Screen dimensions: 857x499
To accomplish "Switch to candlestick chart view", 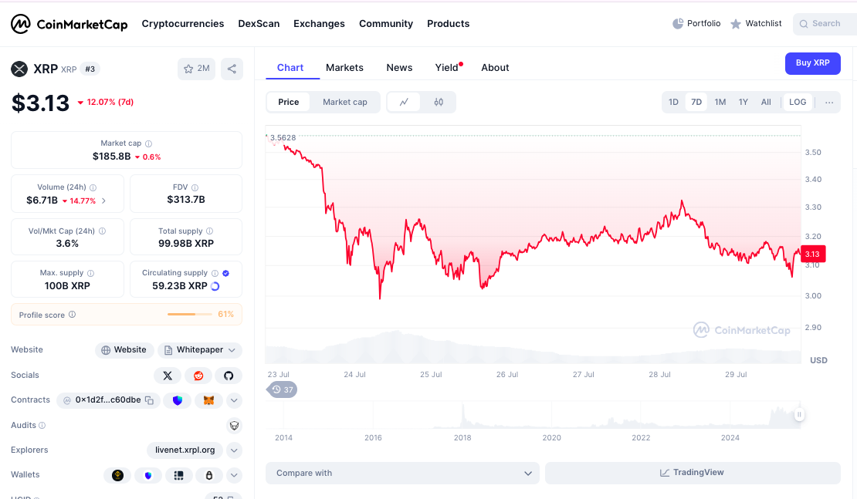I will tap(439, 102).
